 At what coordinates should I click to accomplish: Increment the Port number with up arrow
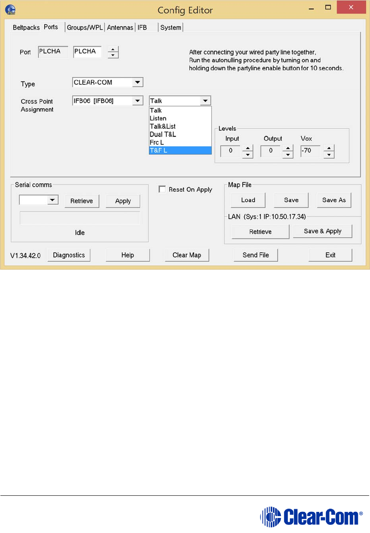[x=113, y=50]
